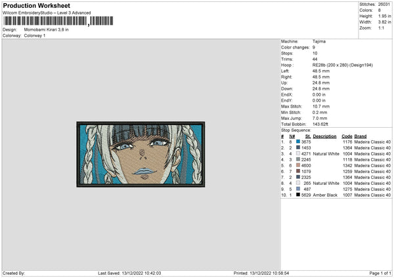Click the Height value '1.95 in'
This screenshot has height=278, width=394.
point(384,16)
